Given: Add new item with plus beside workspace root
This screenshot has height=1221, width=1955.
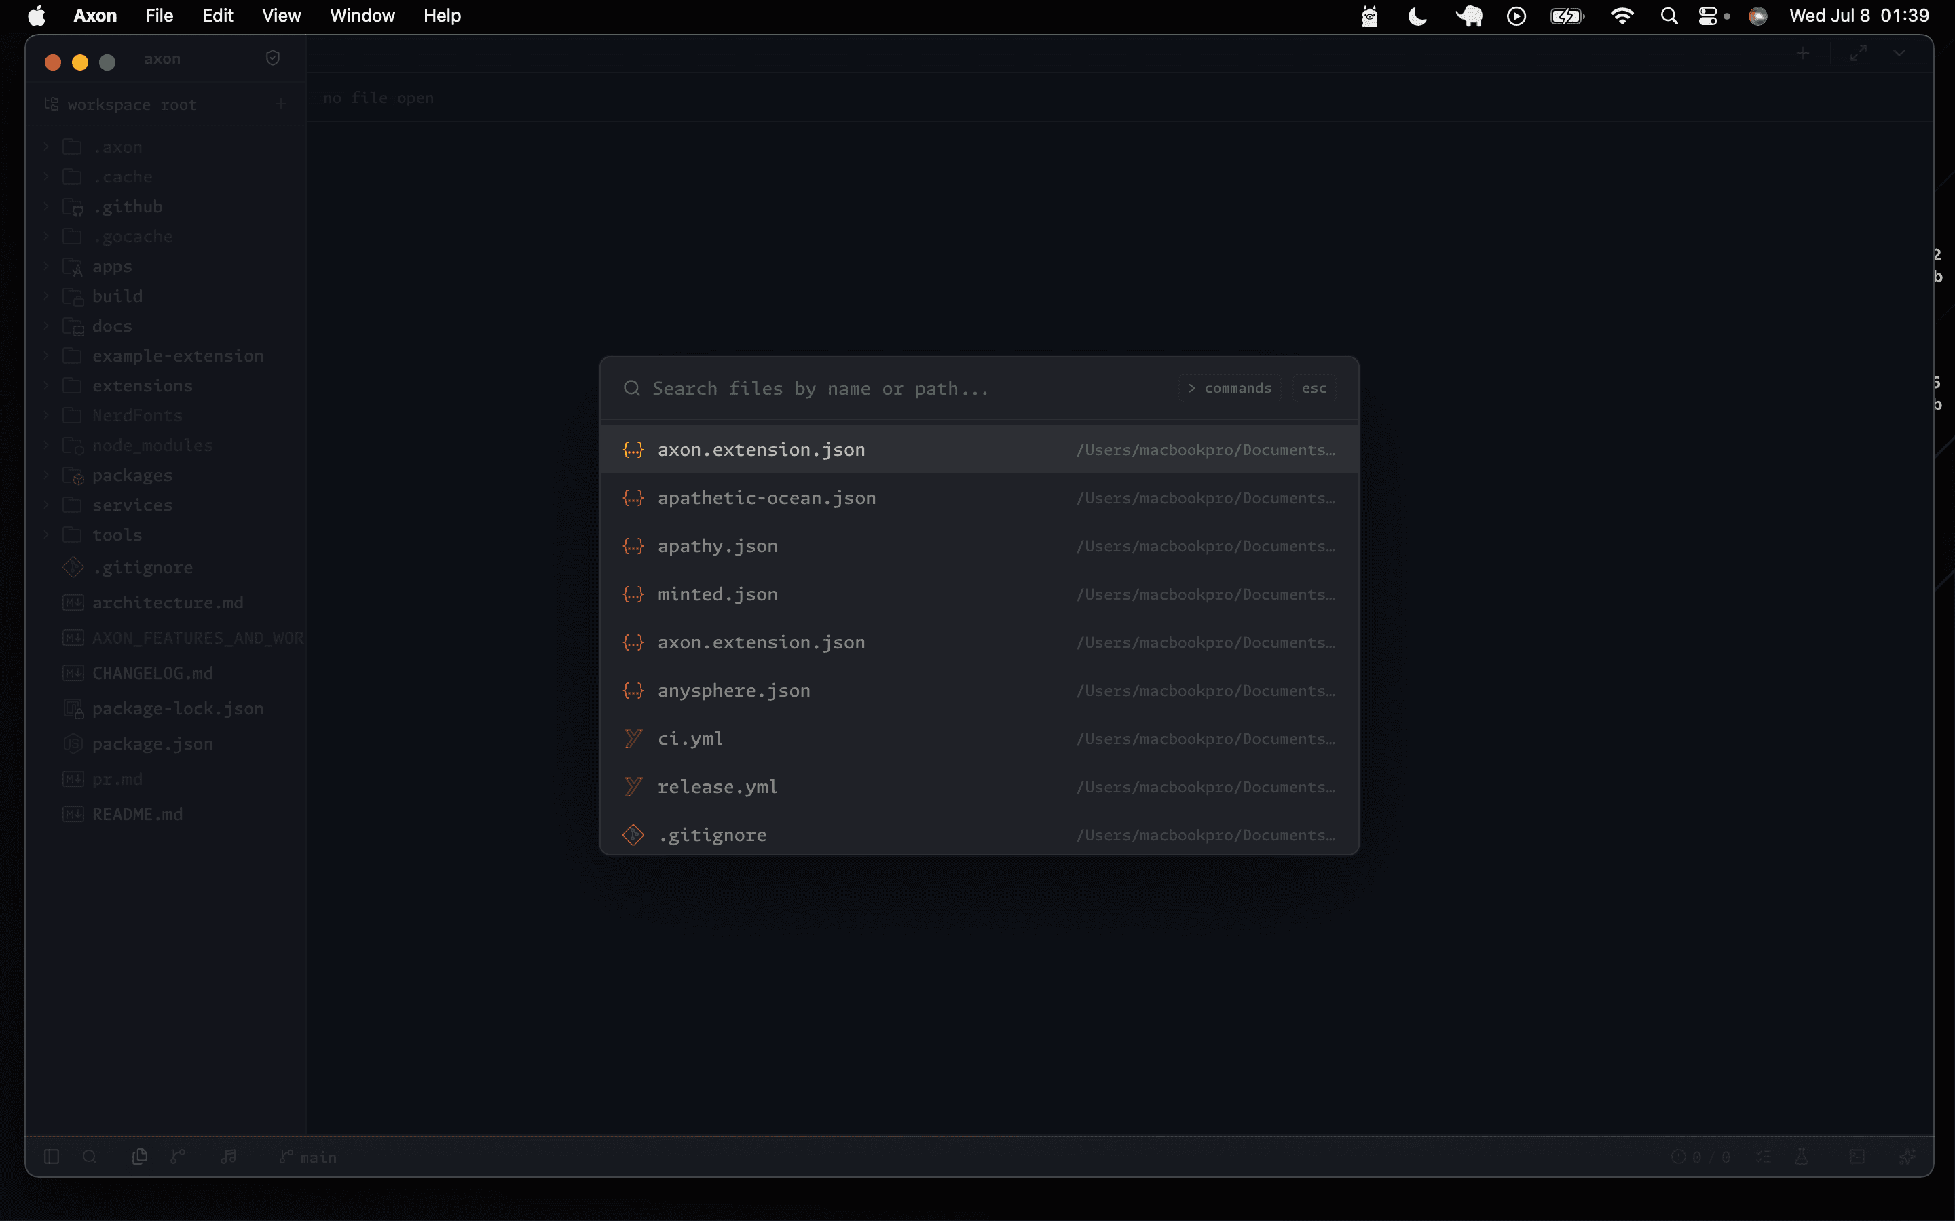Looking at the screenshot, I should 280,104.
